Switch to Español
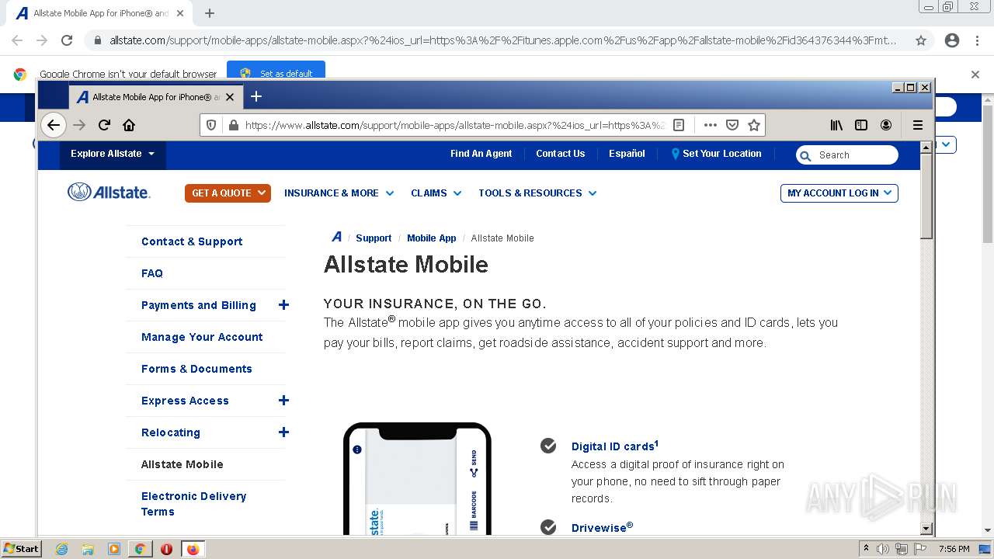 tap(627, 154)
